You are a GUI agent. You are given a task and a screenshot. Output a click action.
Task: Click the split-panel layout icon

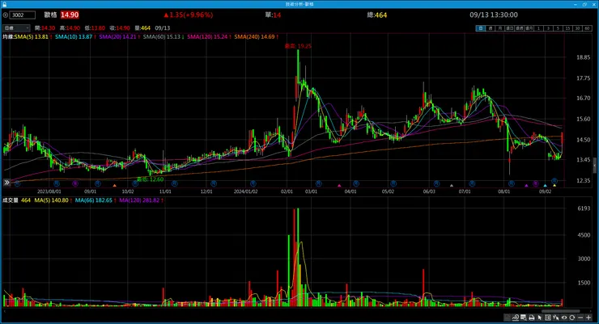[x=548, y=318]
